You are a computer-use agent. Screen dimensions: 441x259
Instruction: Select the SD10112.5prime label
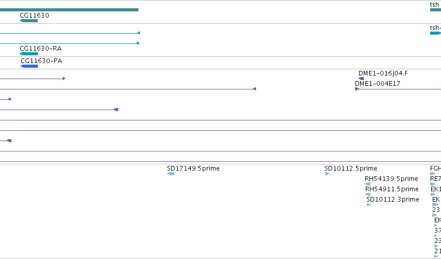point(351,169)
